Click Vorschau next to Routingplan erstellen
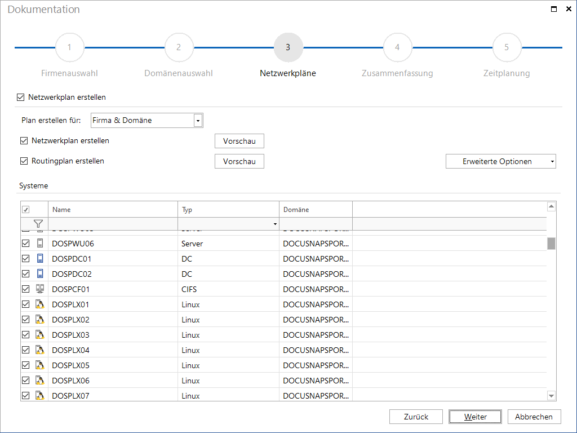Viewport: 577px width, 433px height. (239, 161)
